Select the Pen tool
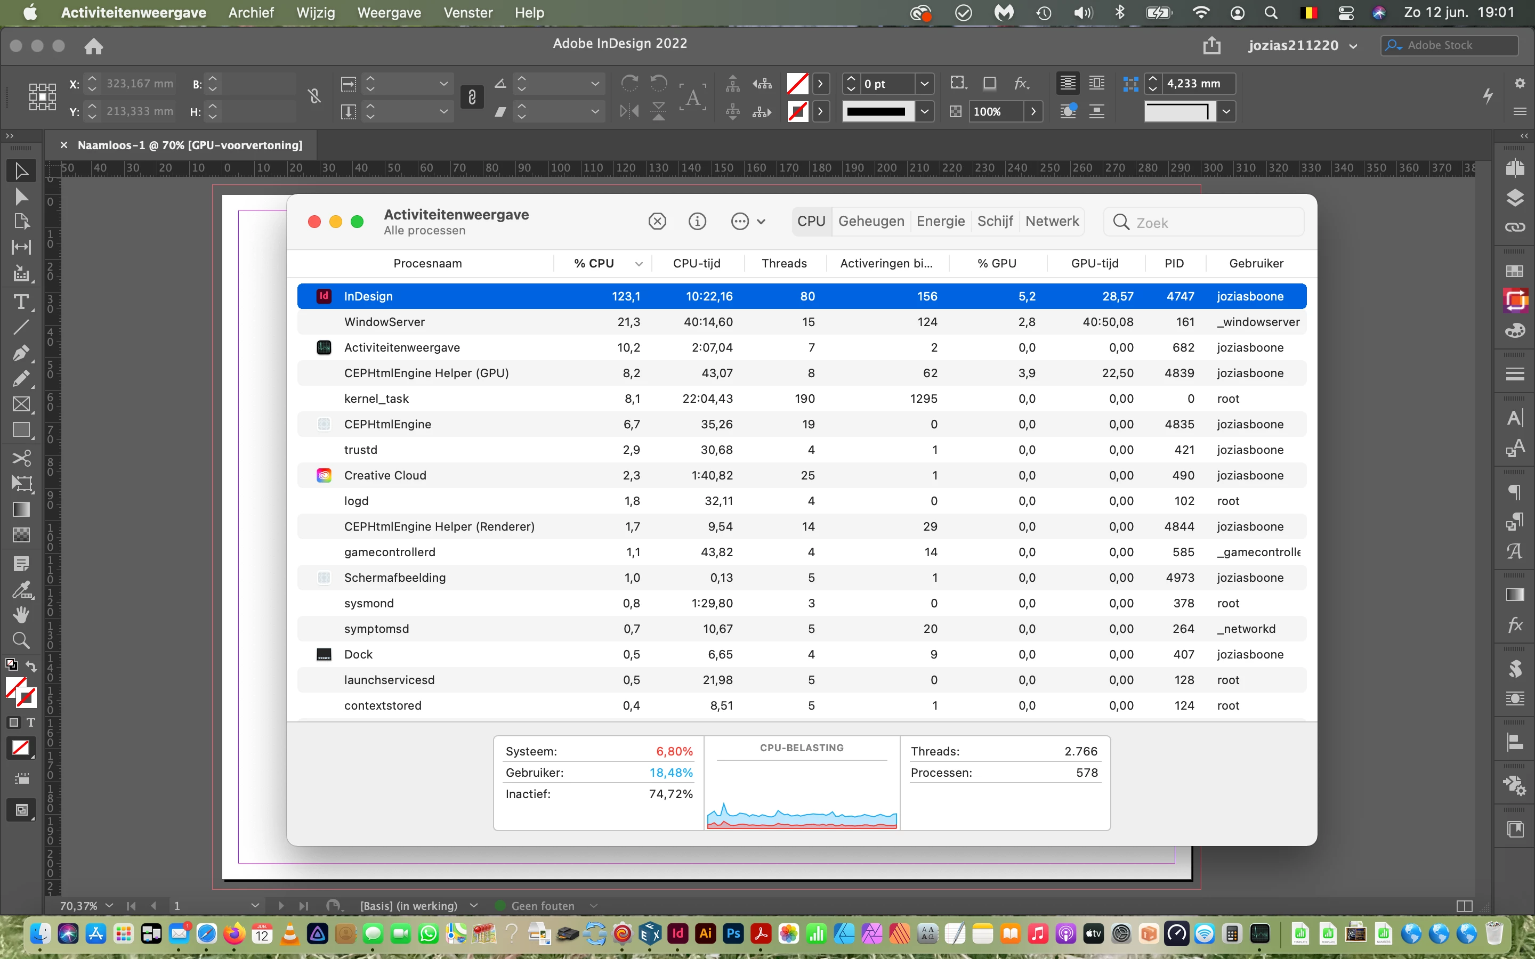The height and width of the screenshot is (959, 1535). pos(21,353)
